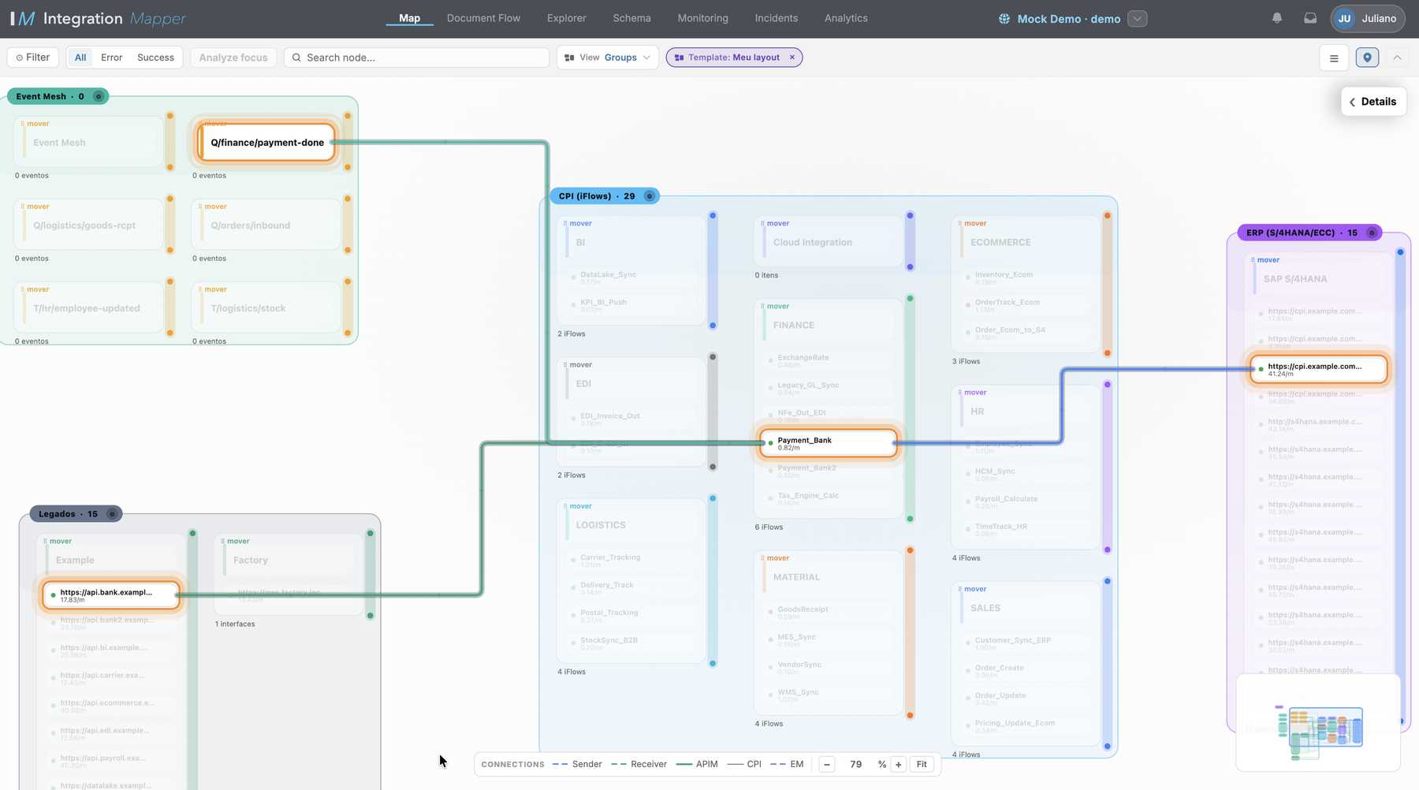Click the mover handle on the SAP S/4HANA group
The width and height of the screenshot is (1419, 790).
pos(1265,260)
